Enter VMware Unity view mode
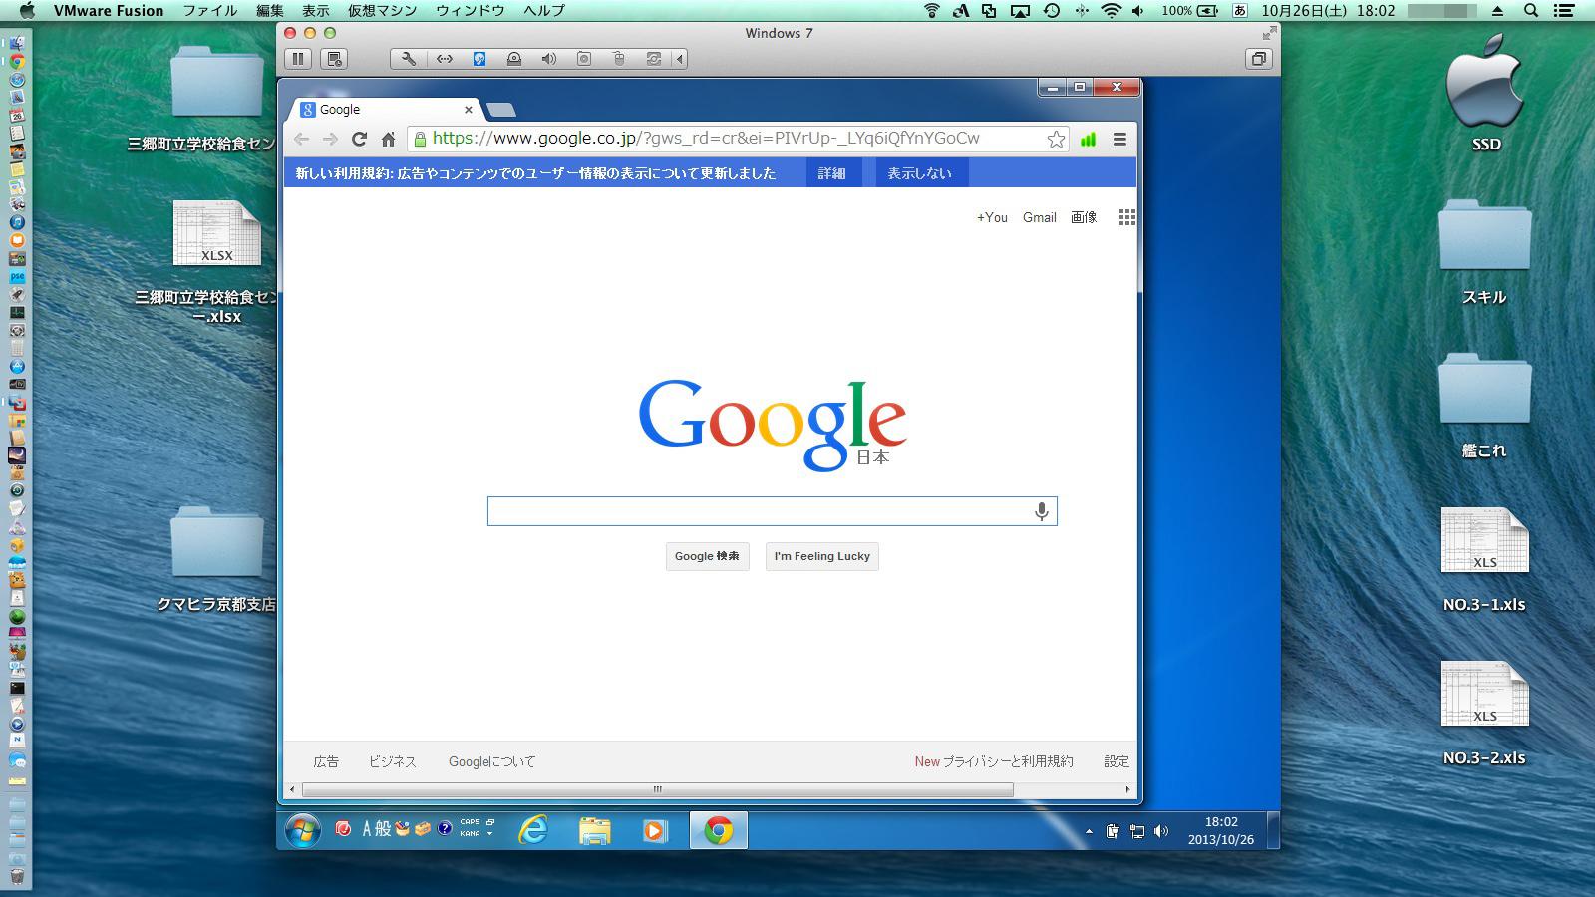 point(1259,59)
